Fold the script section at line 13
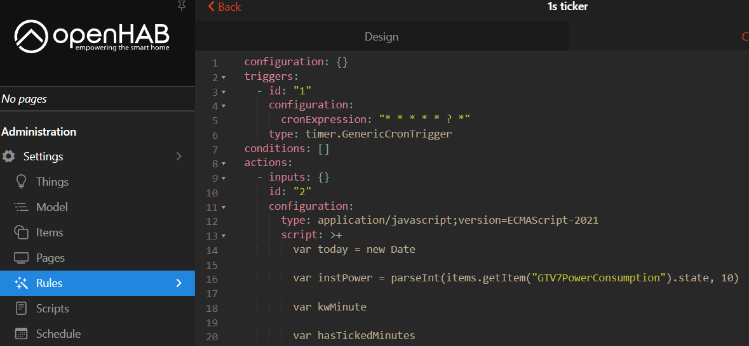The width and height of the screenshot is (749, 346). click(x=224, y=236)
